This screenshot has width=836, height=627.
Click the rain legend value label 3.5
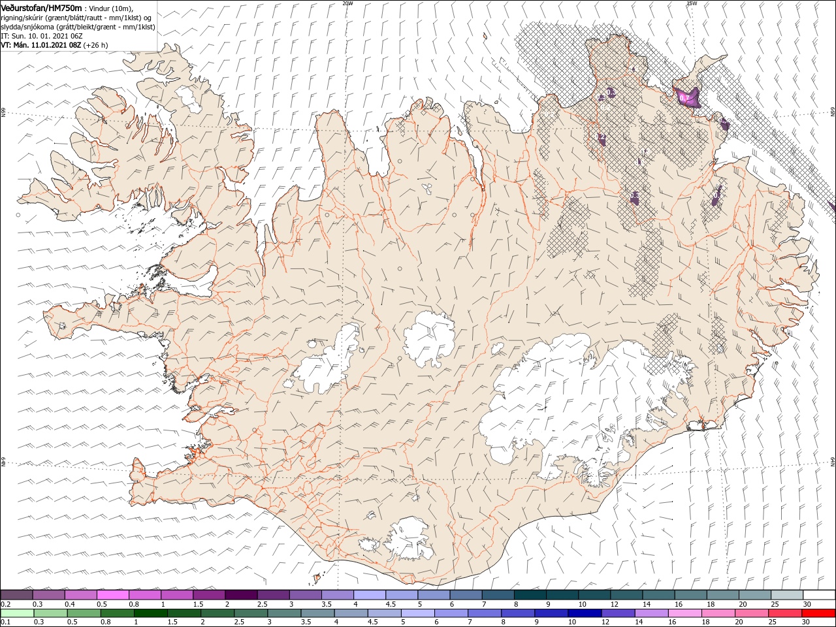[305, 622]
